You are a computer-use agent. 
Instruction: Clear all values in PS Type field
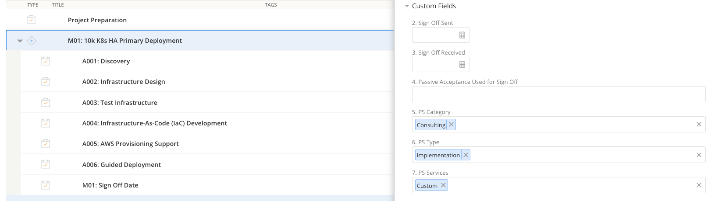(x=699, y=155)
